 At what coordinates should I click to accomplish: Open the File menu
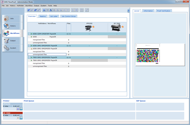click(3, 6)
